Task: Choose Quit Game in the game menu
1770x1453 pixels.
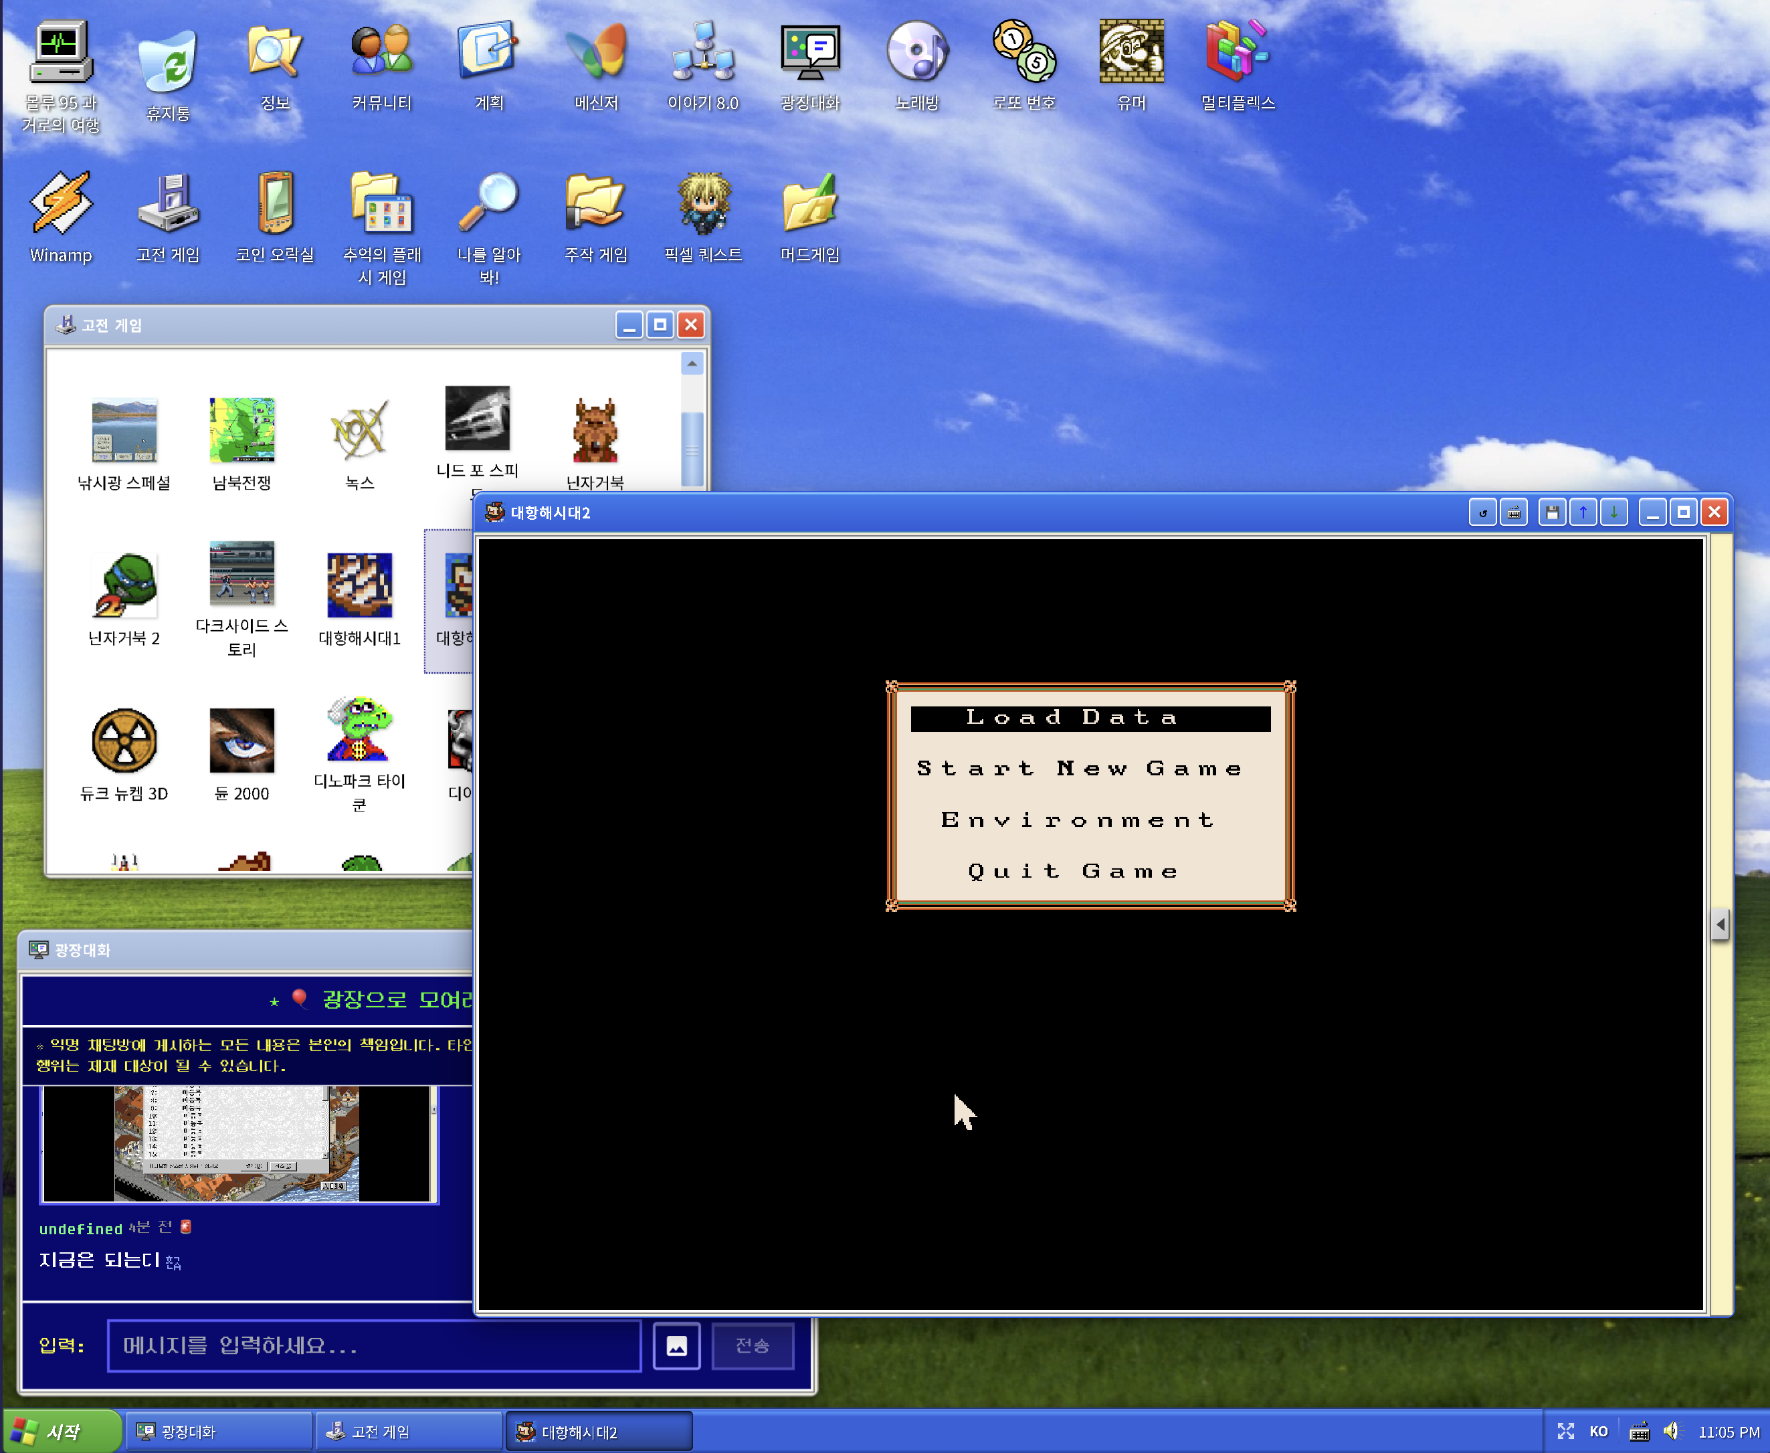Action: (x=1074, y=871)
